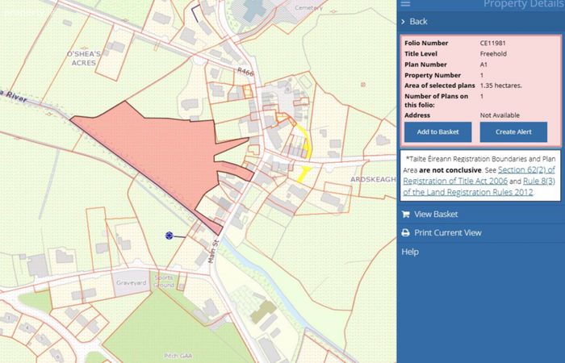Click the blue crosshair map marker
This screenshot has height=363, width=565.
tap(169, 236)
